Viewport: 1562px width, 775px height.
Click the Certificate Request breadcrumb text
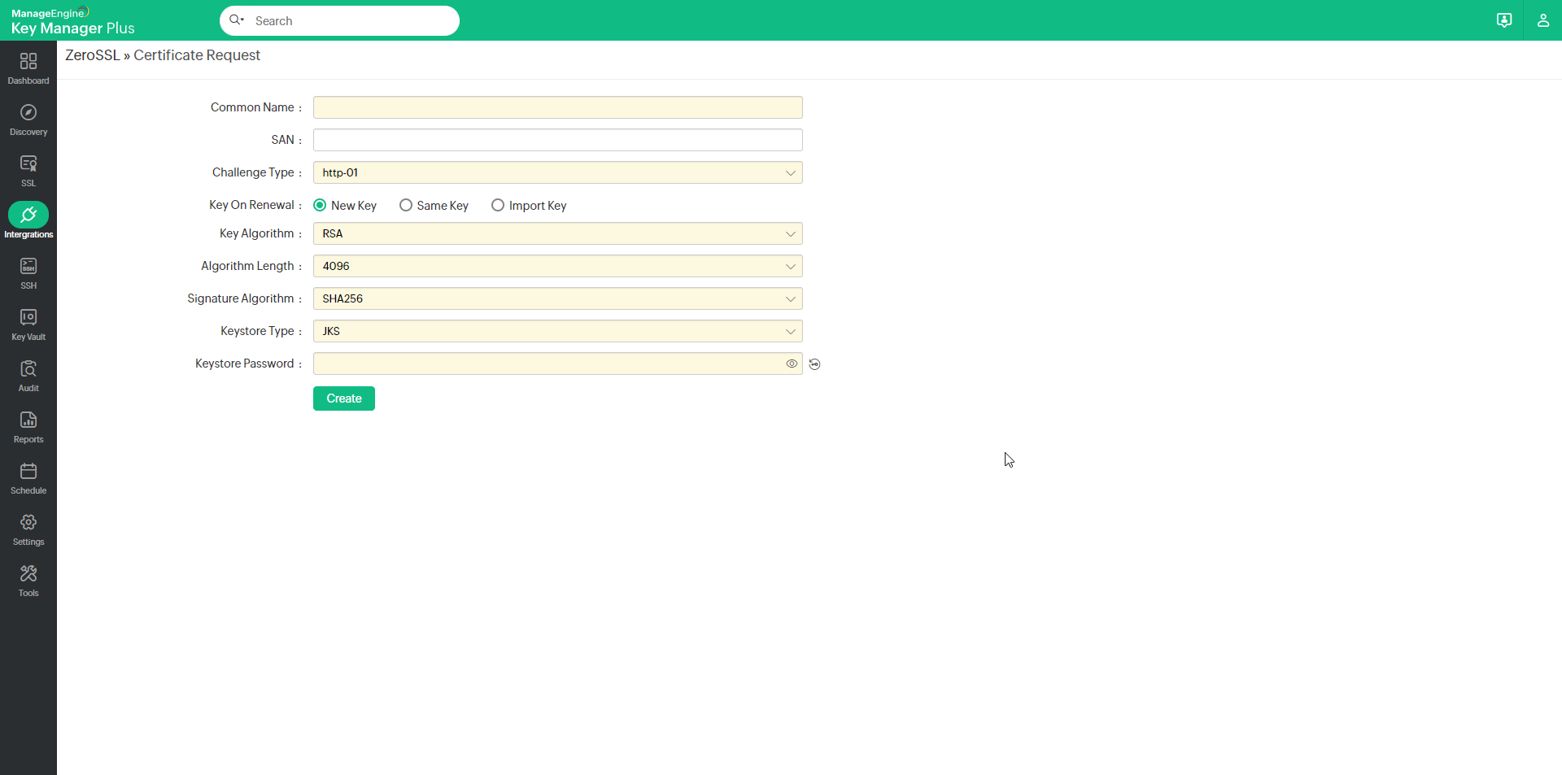(x=197, y=55)
